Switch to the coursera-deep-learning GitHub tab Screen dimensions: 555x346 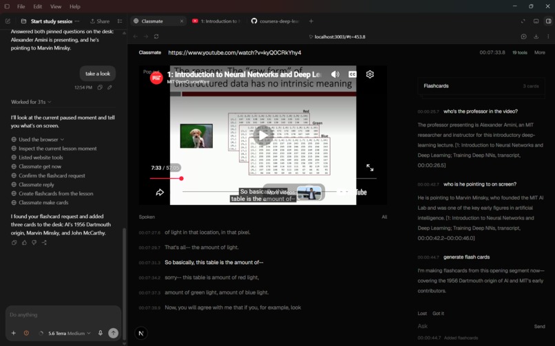pyautogui.click(x=275, y=21)
